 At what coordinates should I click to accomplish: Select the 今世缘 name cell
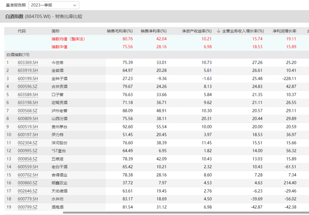click(58, 63)
